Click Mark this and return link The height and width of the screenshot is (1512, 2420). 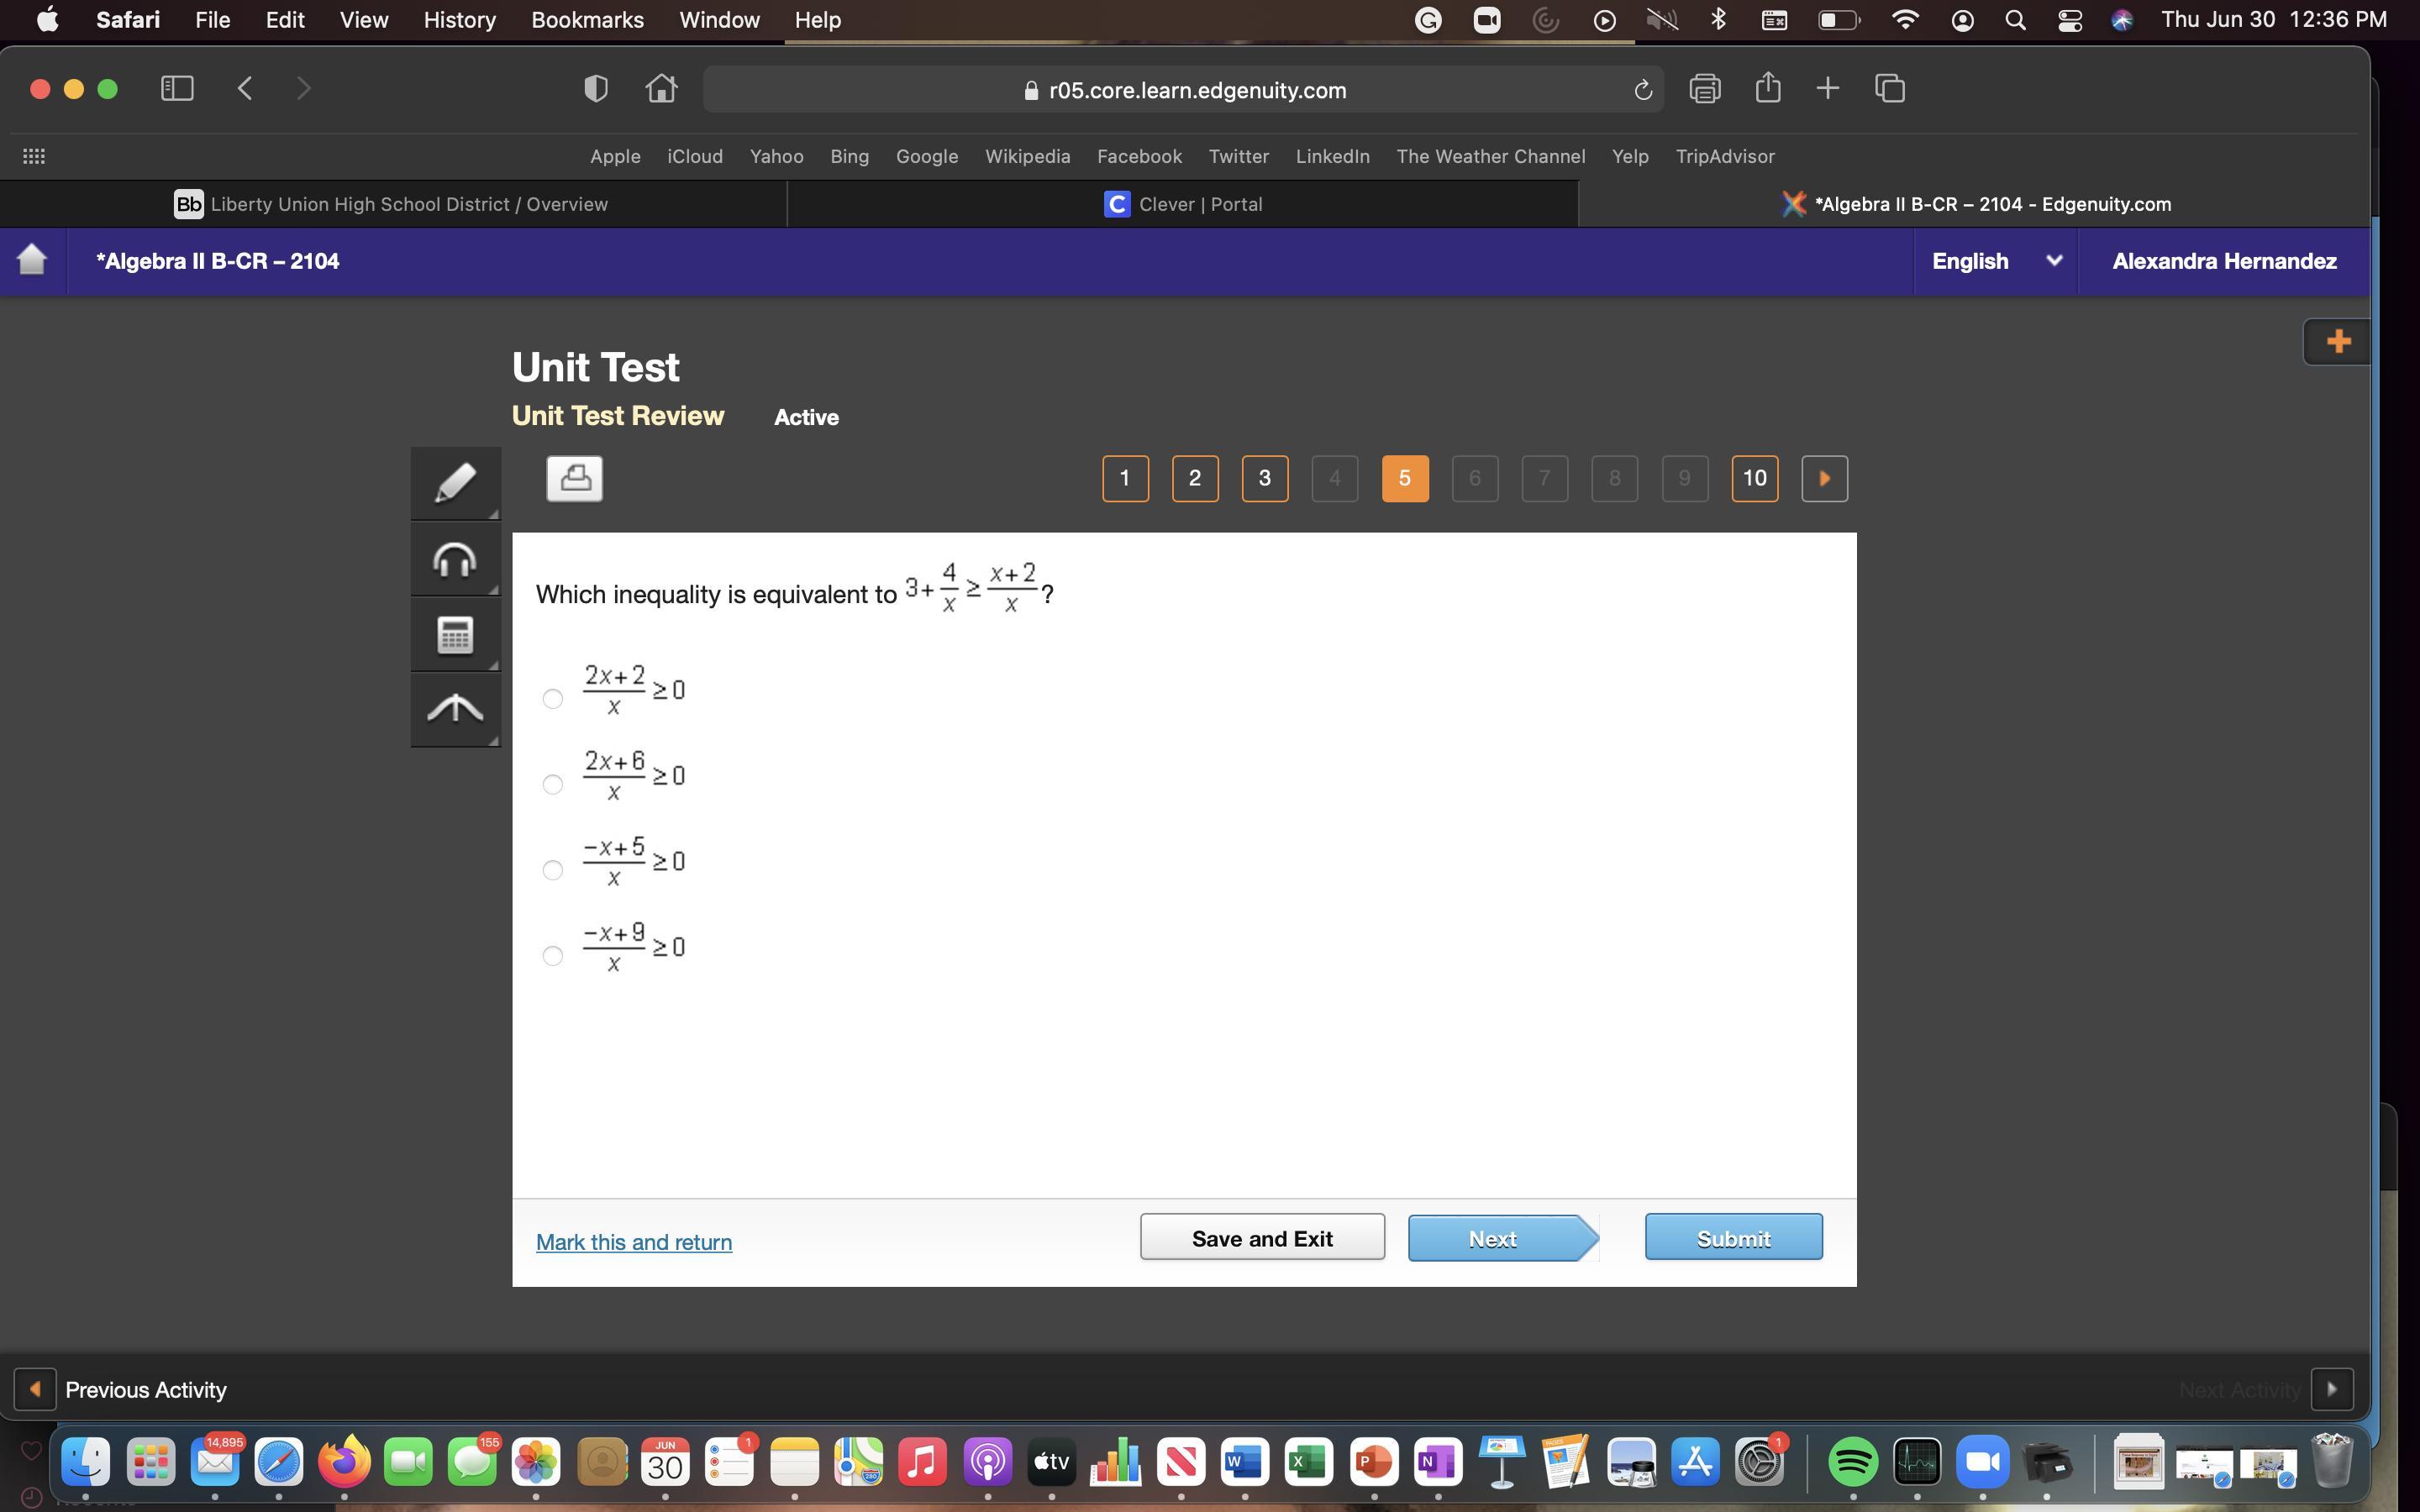click(633, 1242)
